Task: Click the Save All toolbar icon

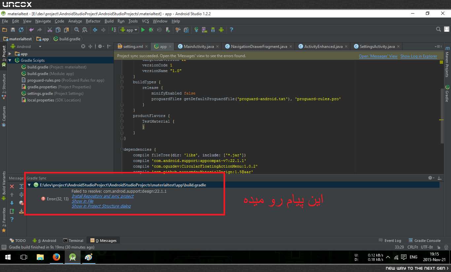Action: (x=13, y=30)
